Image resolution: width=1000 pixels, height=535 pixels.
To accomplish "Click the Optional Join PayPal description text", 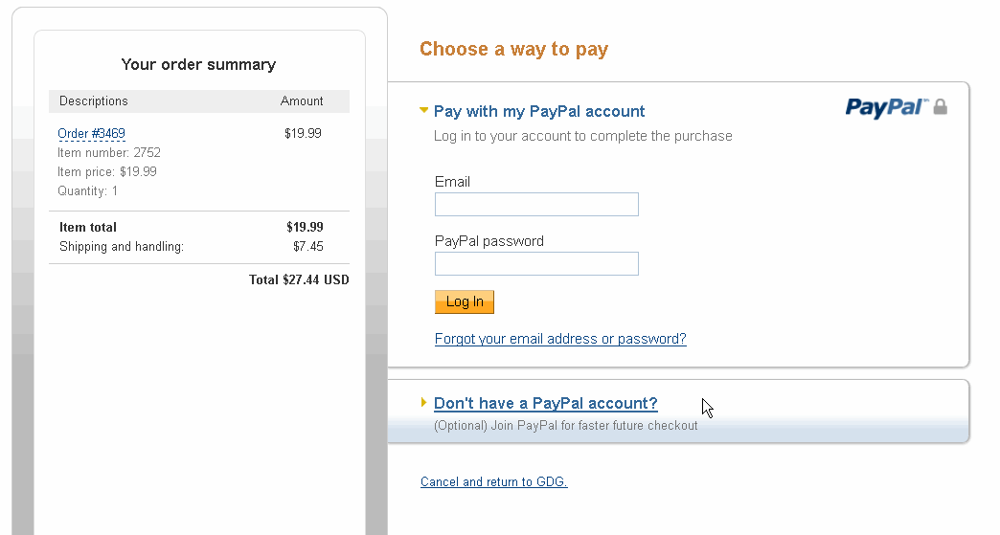I will (565, 425).
